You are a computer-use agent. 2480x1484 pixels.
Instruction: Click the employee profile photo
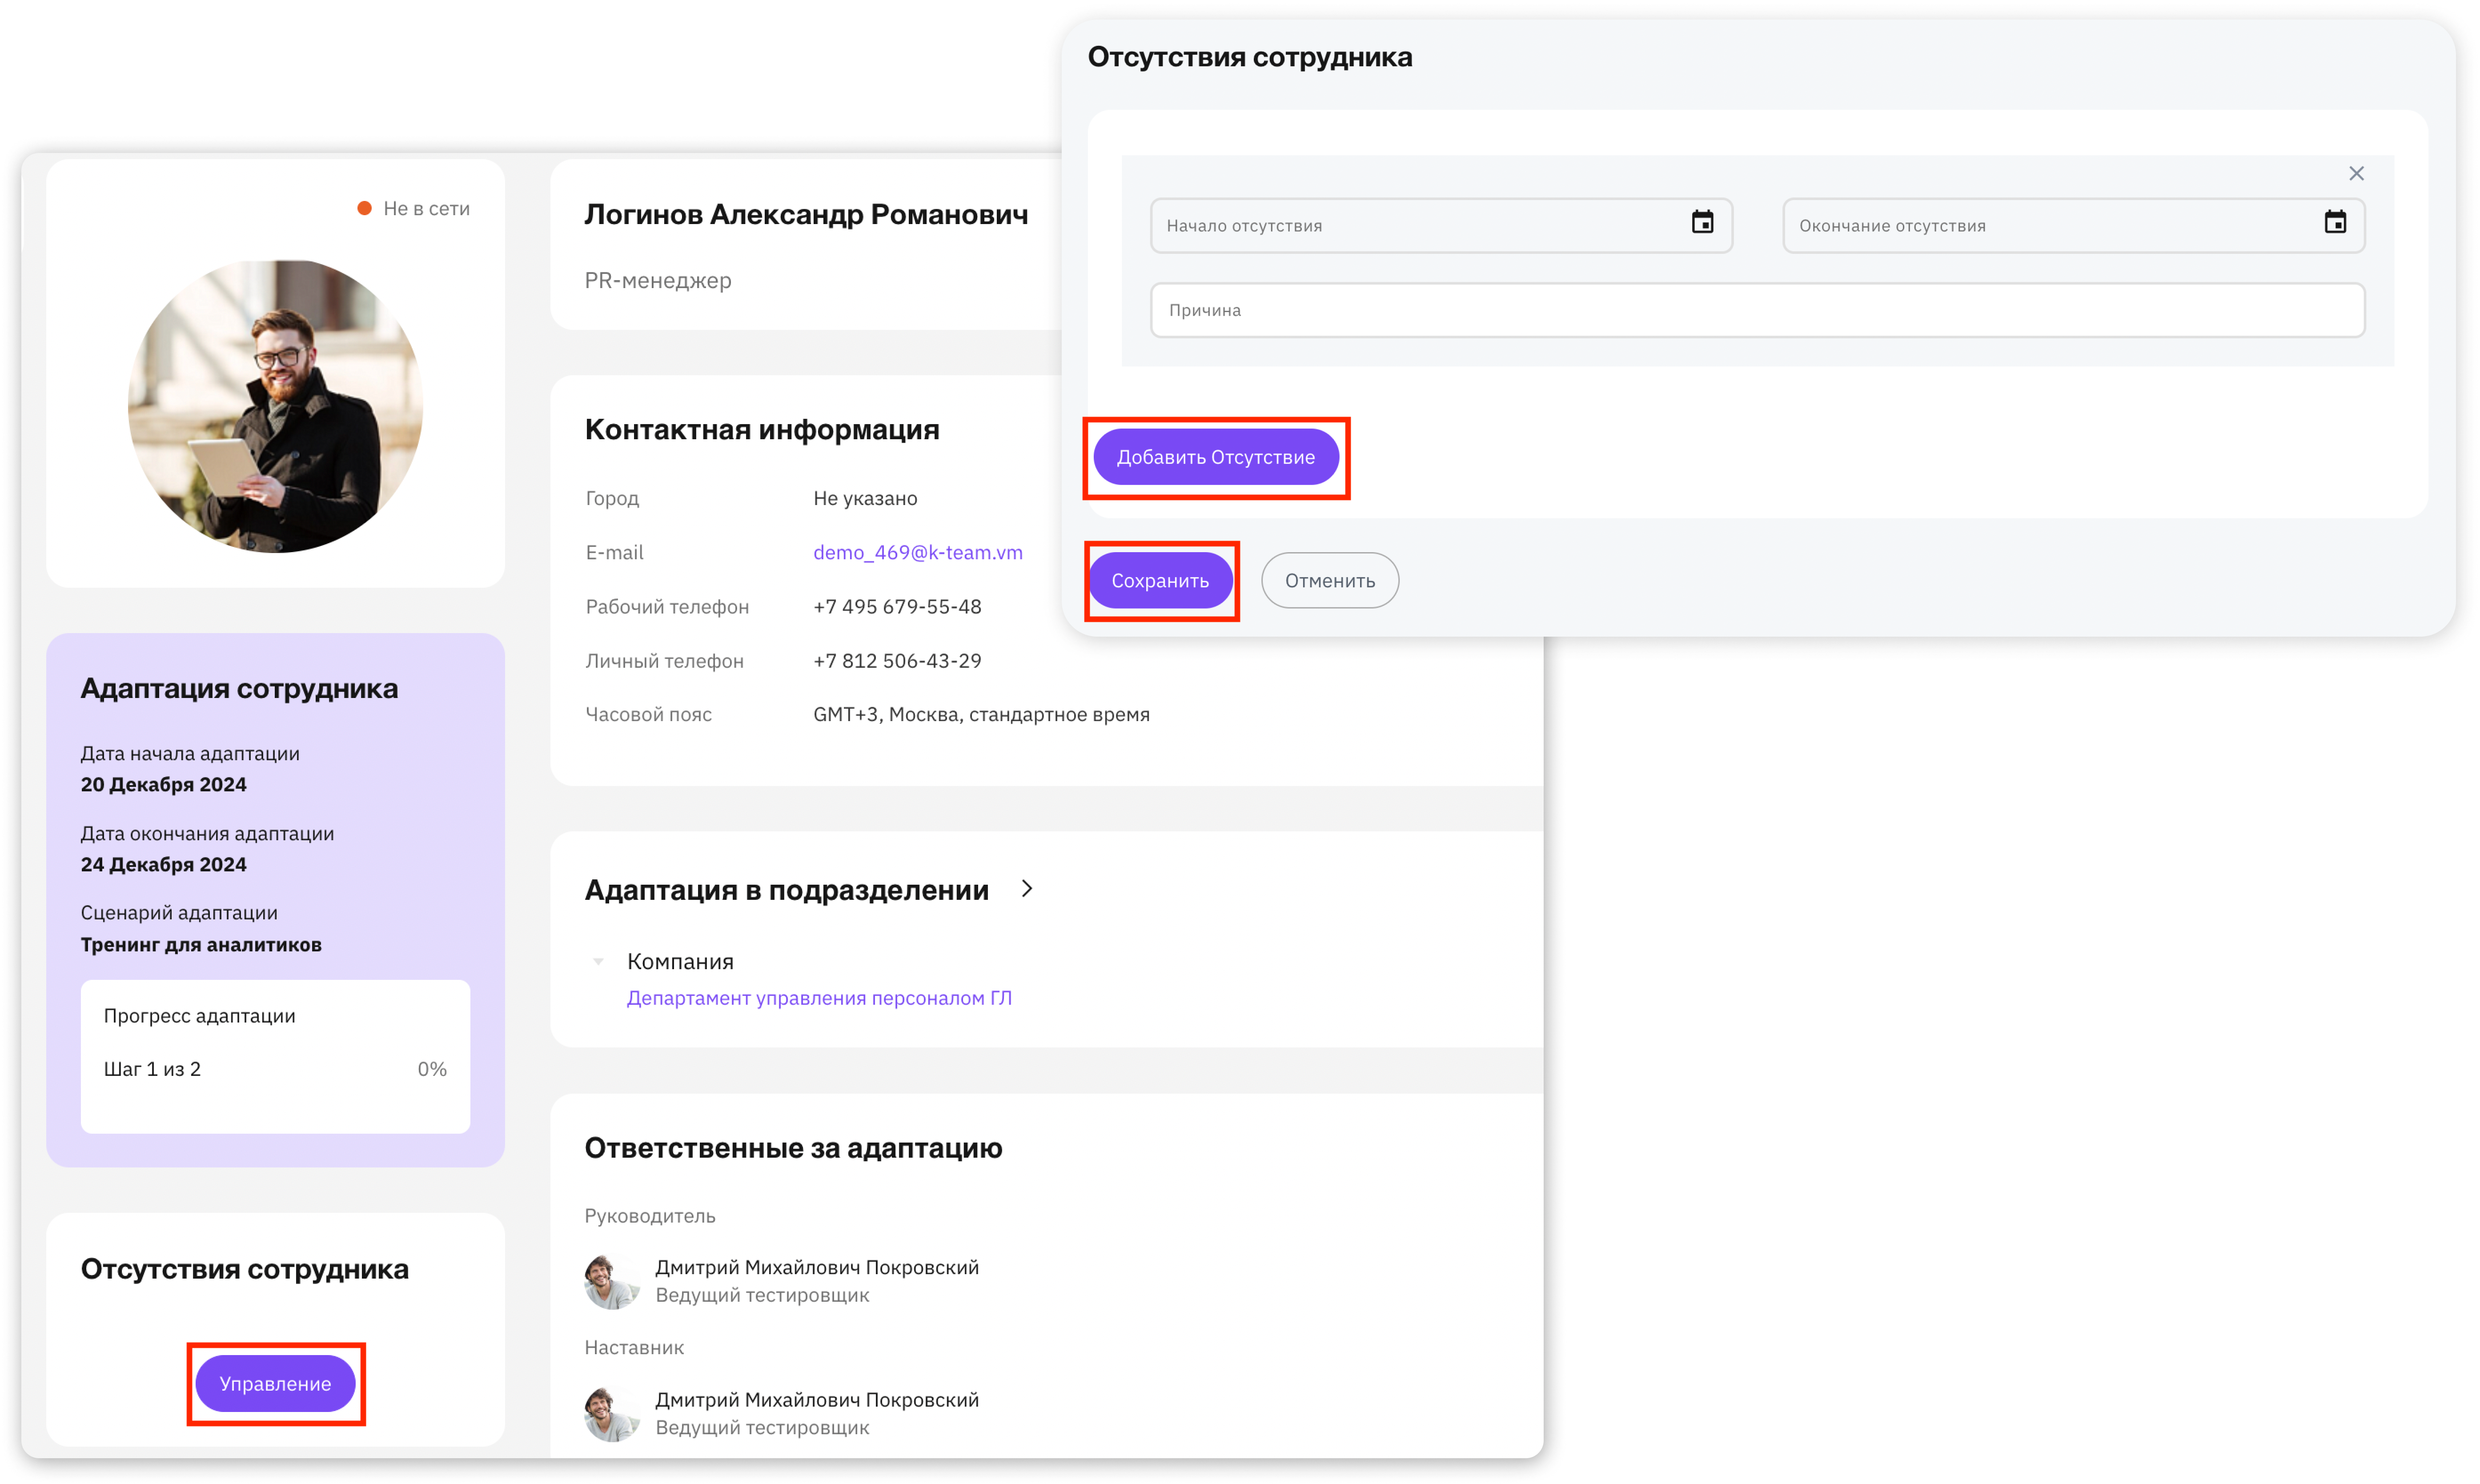click(275, 406)
